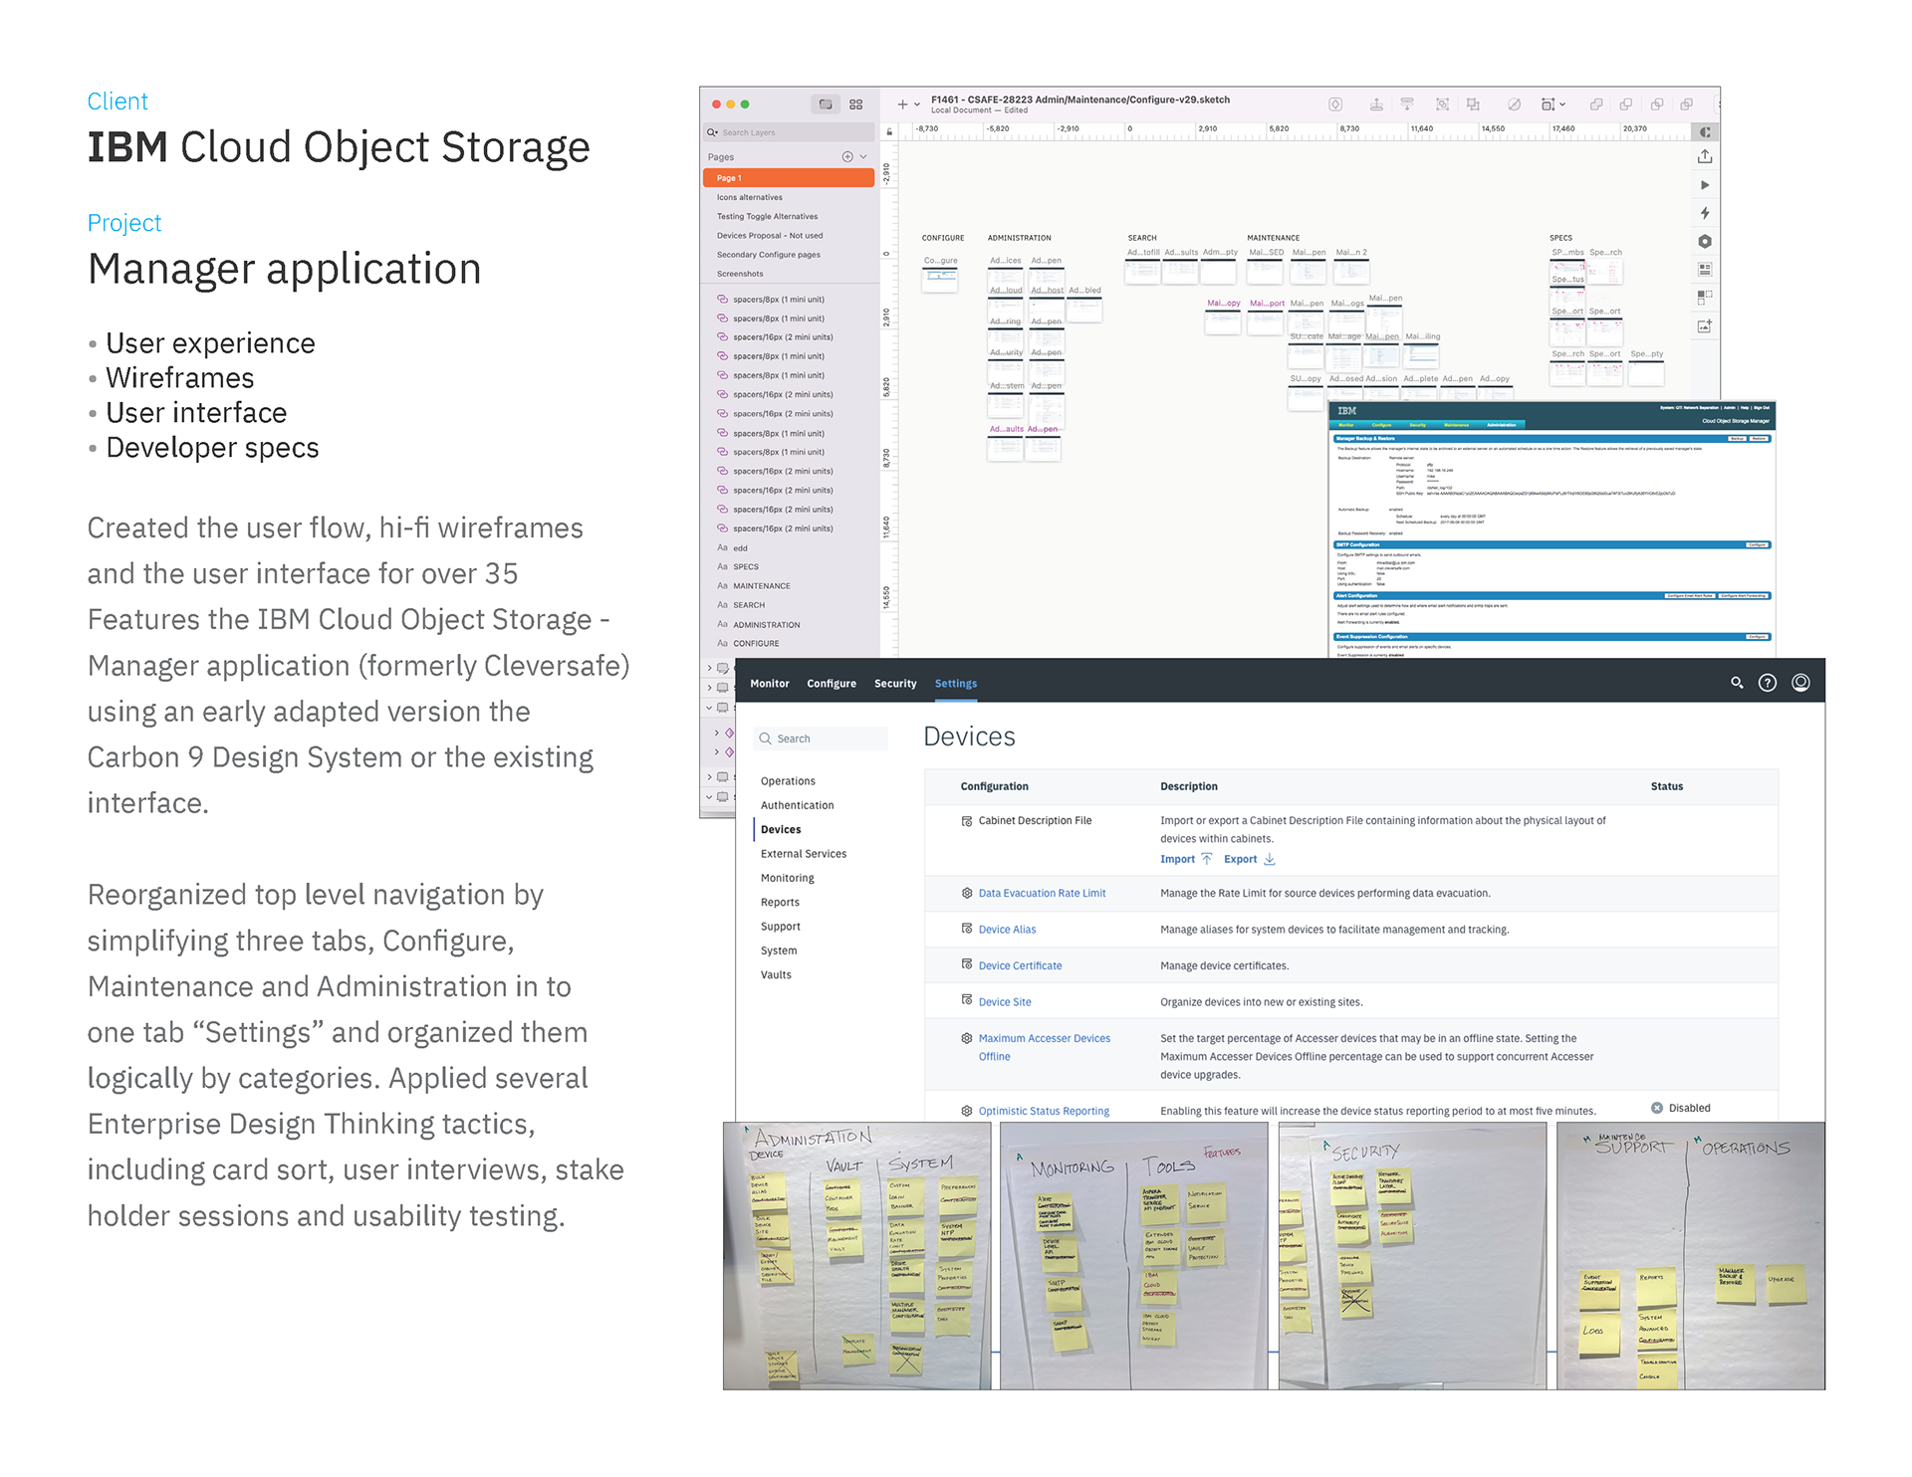Select Authentication in the settings sidebar
Screen dimensions: 1912x1477
coord(798,805)
